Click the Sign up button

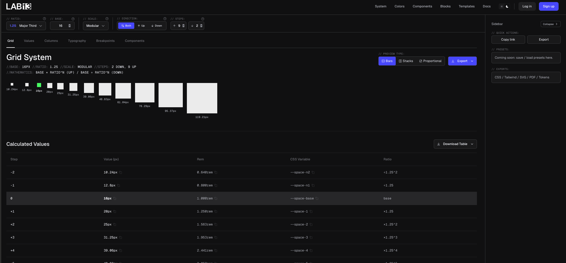(548, 6)
